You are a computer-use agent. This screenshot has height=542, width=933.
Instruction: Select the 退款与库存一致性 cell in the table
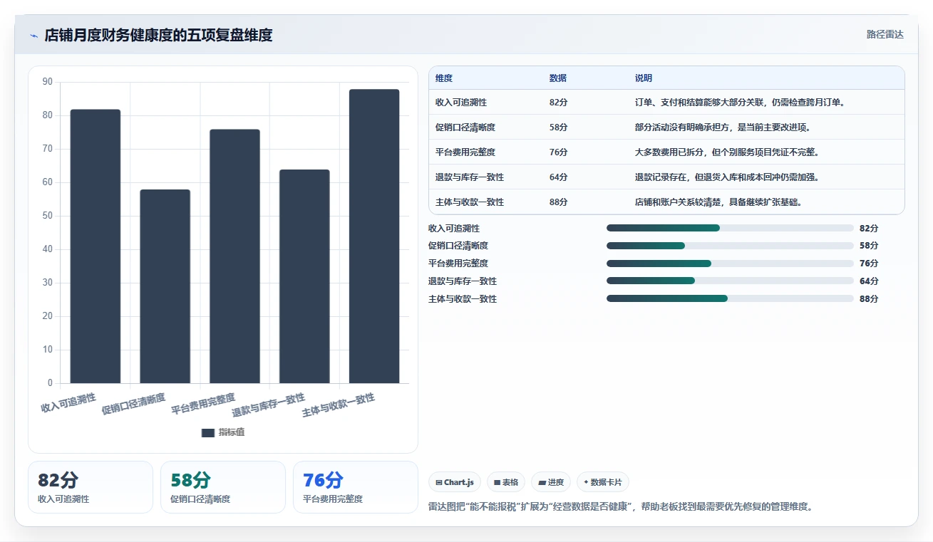click(x=470, y=177)
